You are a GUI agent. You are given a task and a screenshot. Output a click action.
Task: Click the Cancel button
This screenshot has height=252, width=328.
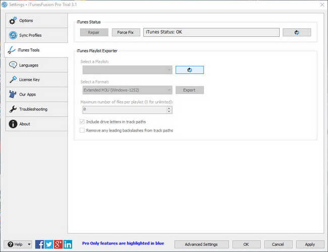click(x=278, y=244)
